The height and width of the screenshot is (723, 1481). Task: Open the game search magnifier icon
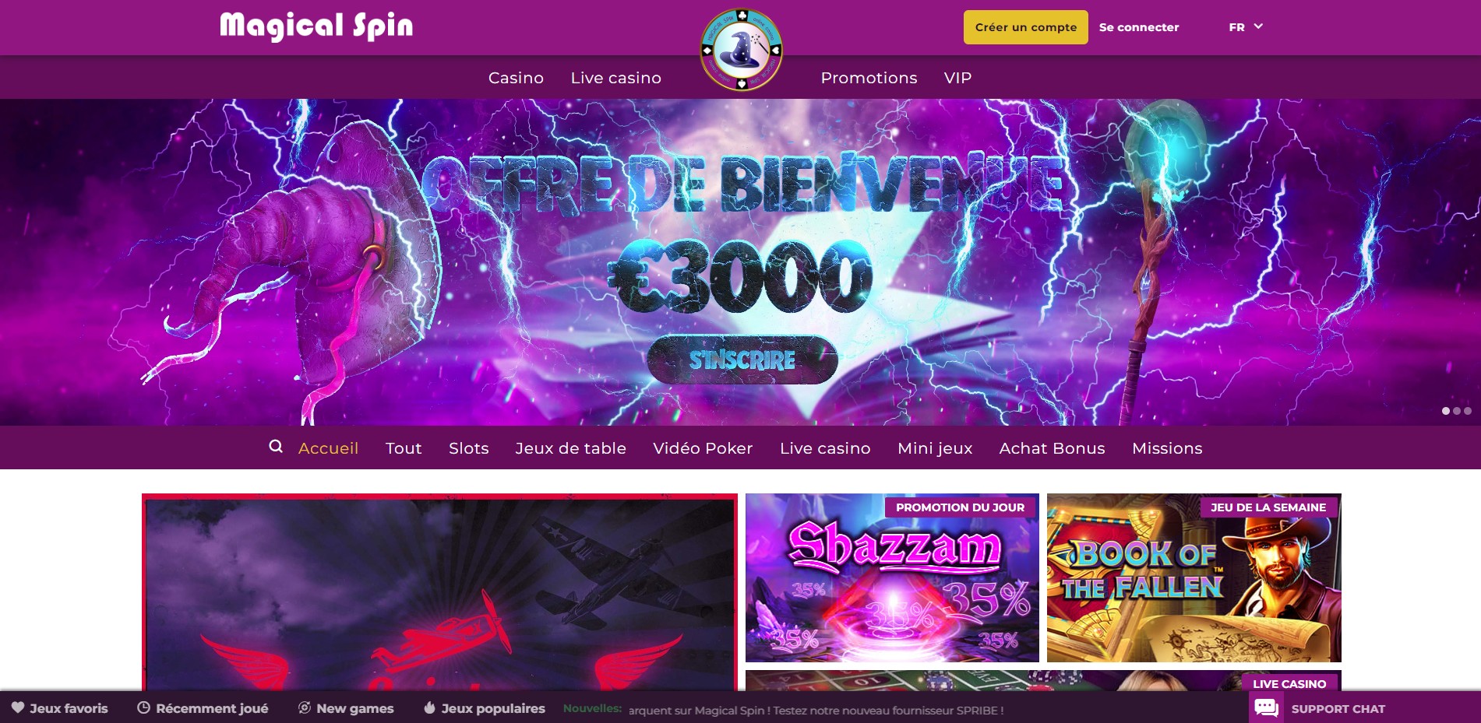[276, 447]
